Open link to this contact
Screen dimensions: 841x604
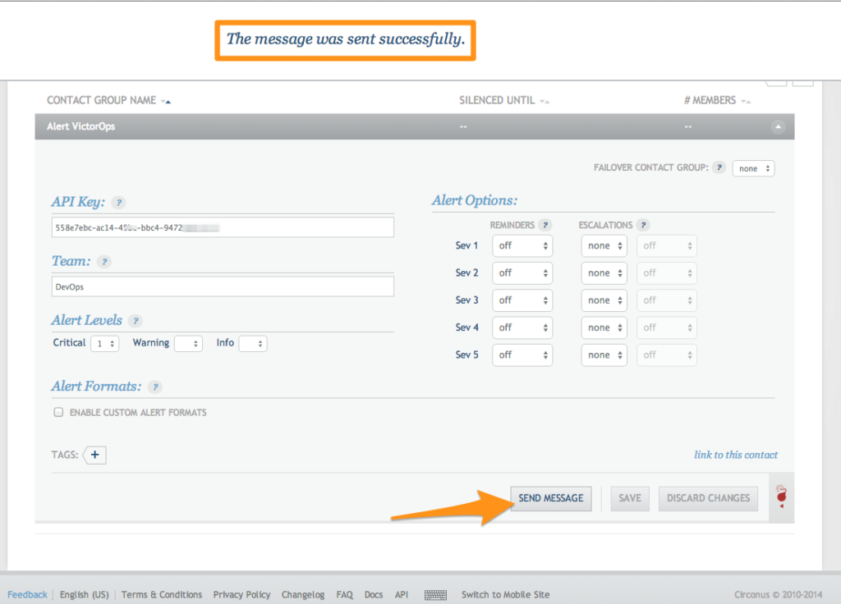coord(735,455)
